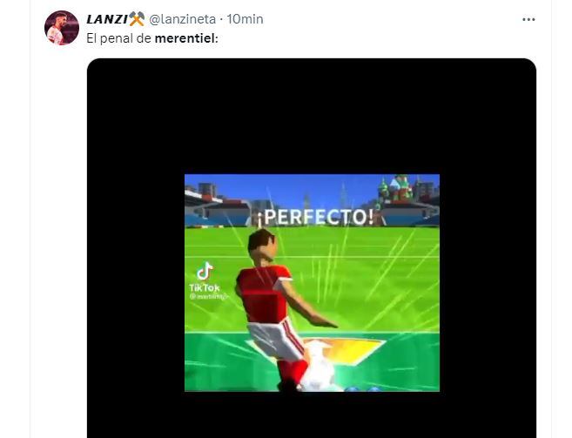Click the faint @username under TikTok wordmark
Viewport: 572px width, 438px height.
pyautogui.click(x=209, y=296)
